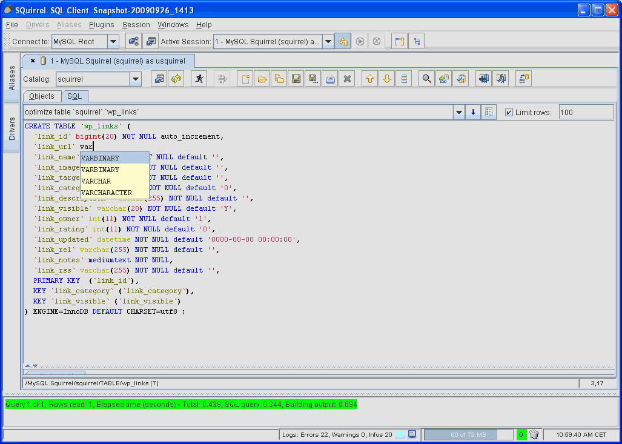Uncheck the Limit rows checkbox

[509, 113]
